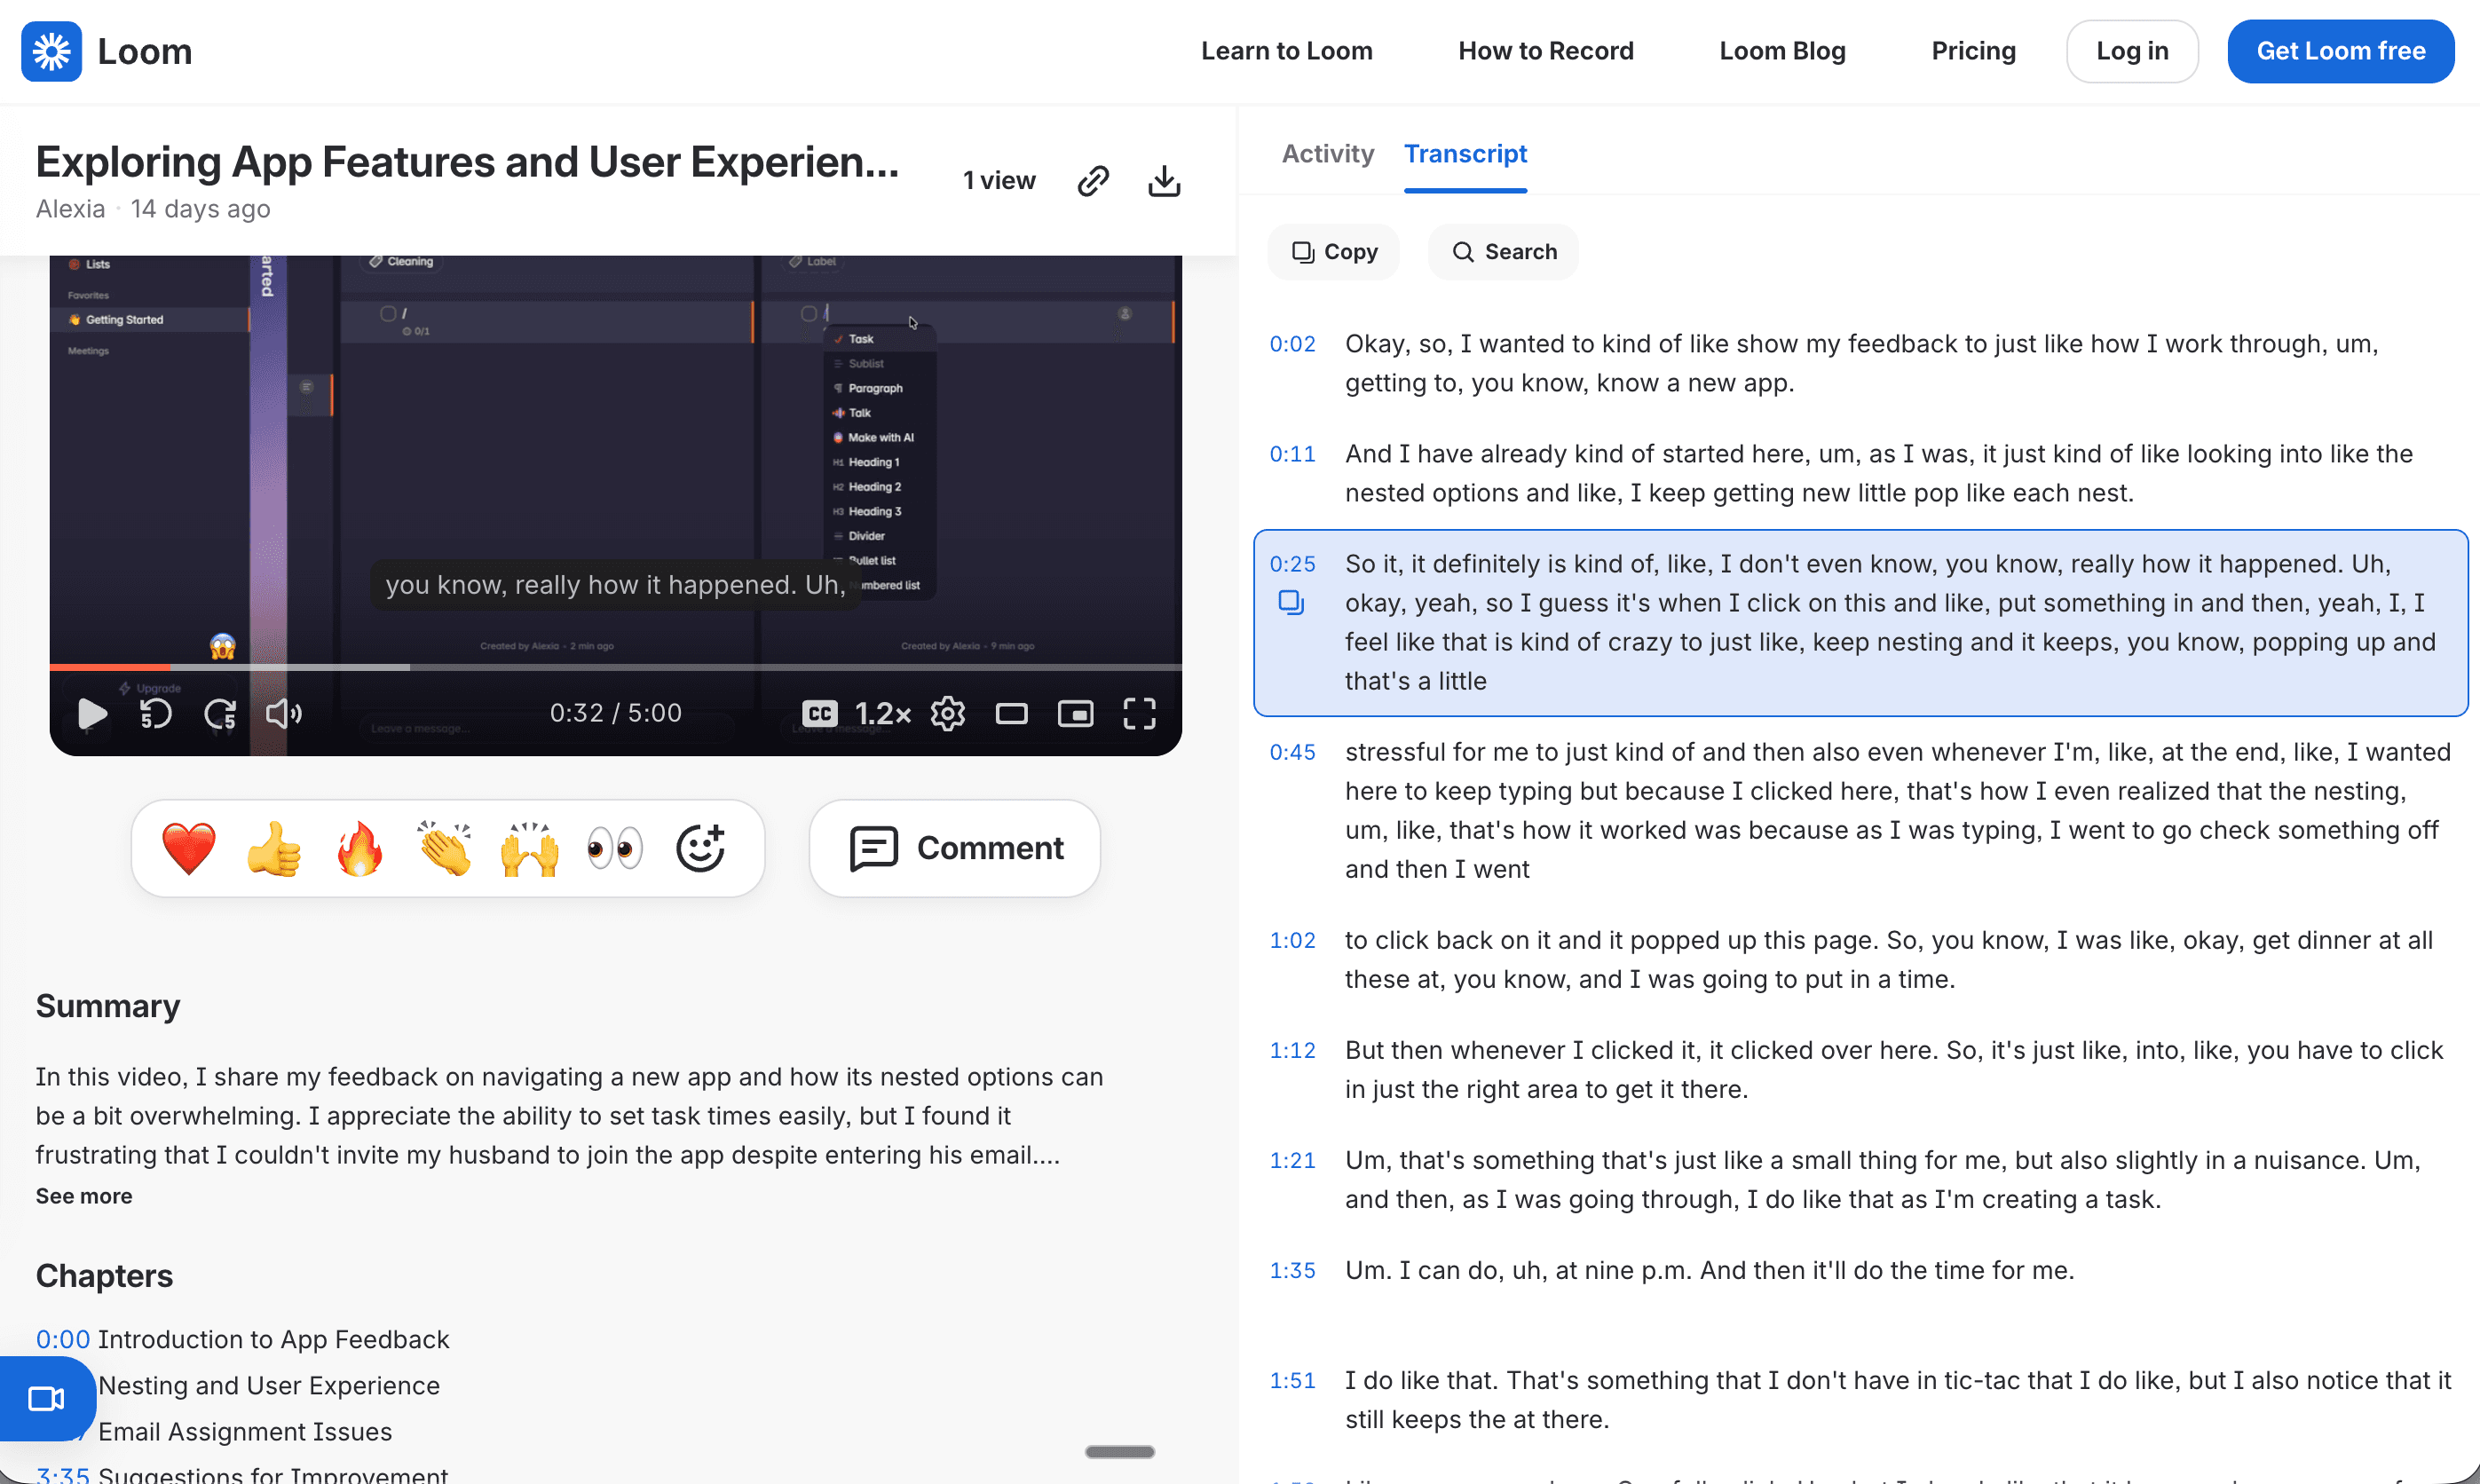Open the Pricing page
Screen dimensions: 2480x1484
1973,51
